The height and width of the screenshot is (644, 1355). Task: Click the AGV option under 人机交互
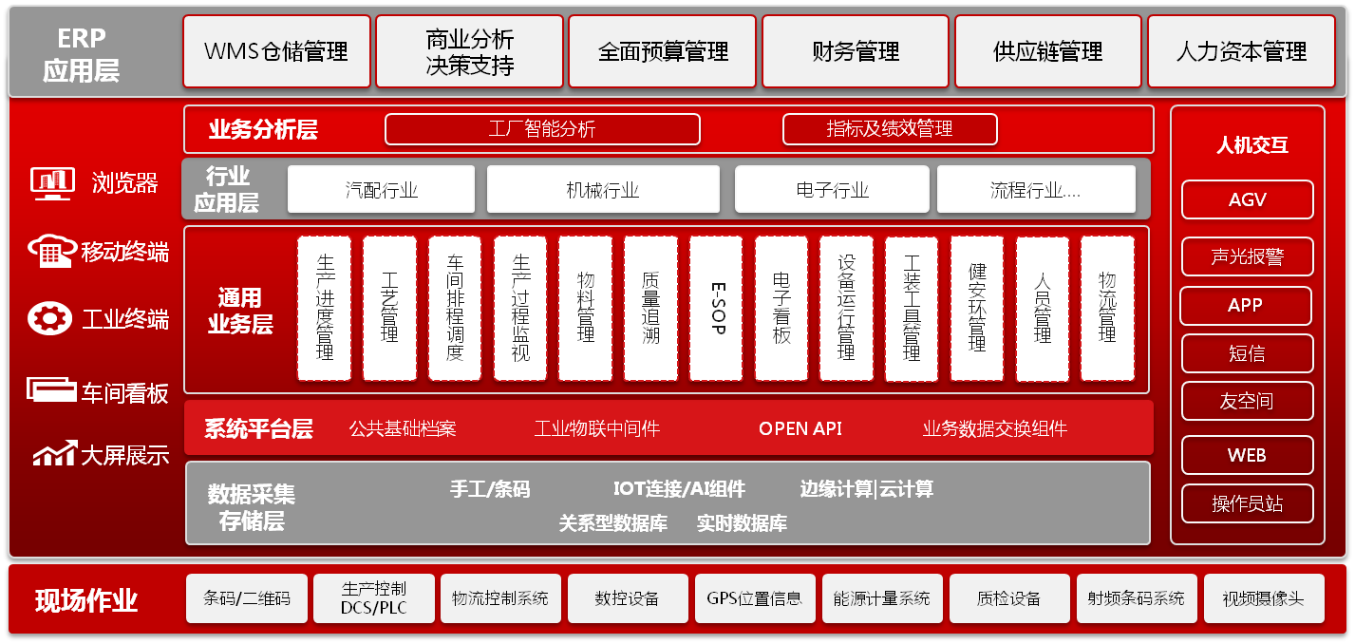[x=1247, y=199]
